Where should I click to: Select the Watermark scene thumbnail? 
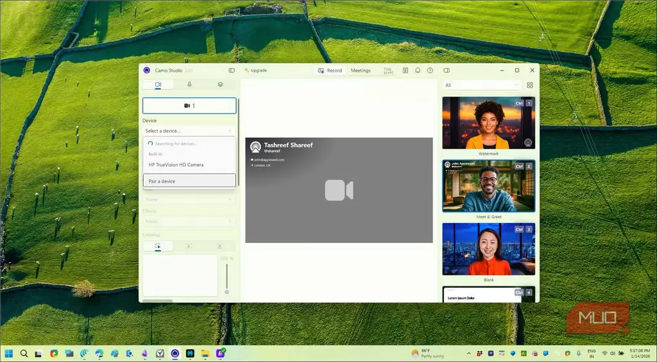tap(488, 123)
